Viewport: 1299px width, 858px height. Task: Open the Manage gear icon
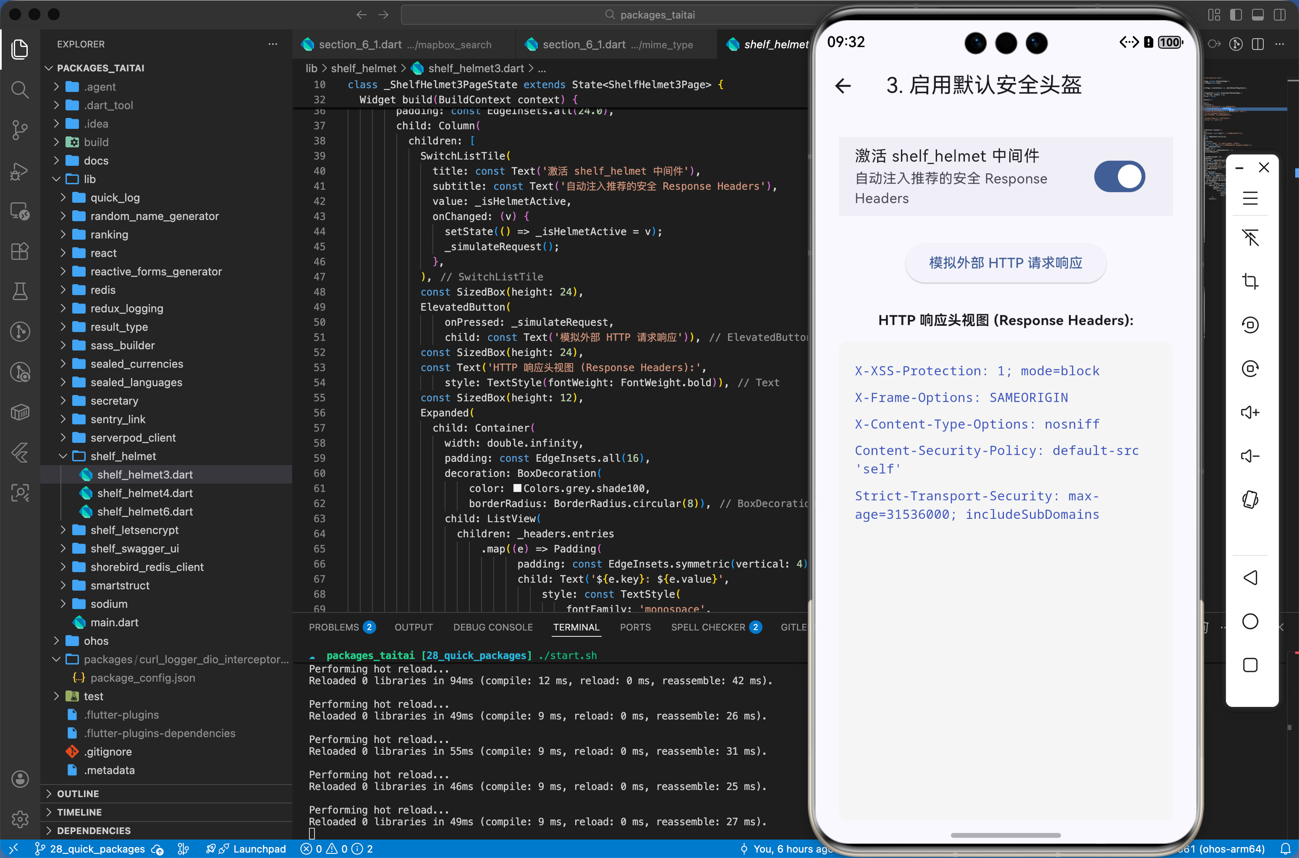click(20, 819)
